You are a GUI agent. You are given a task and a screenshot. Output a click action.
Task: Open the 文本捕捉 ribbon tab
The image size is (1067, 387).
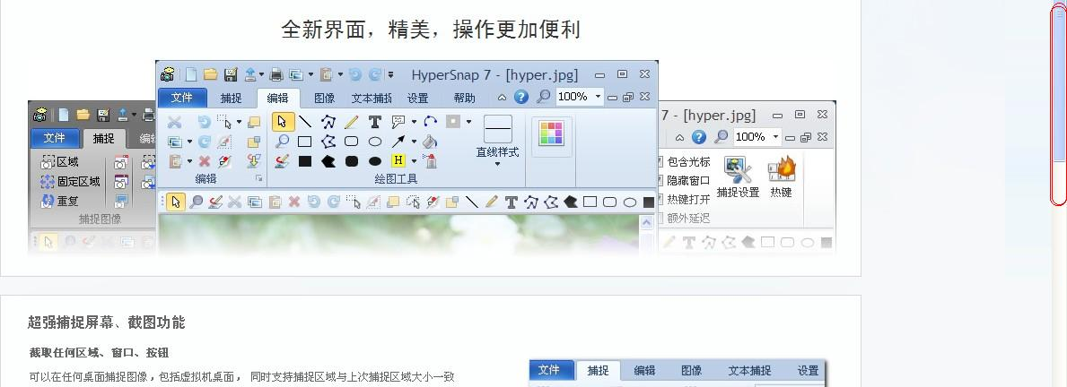[371, 99]
